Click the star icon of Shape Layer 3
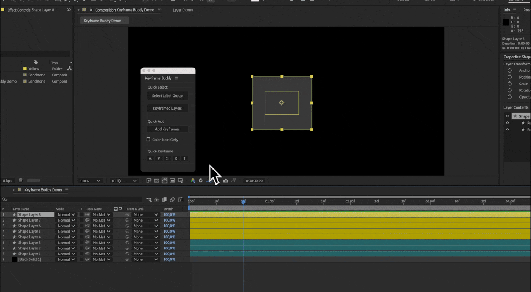 [14, 243]
